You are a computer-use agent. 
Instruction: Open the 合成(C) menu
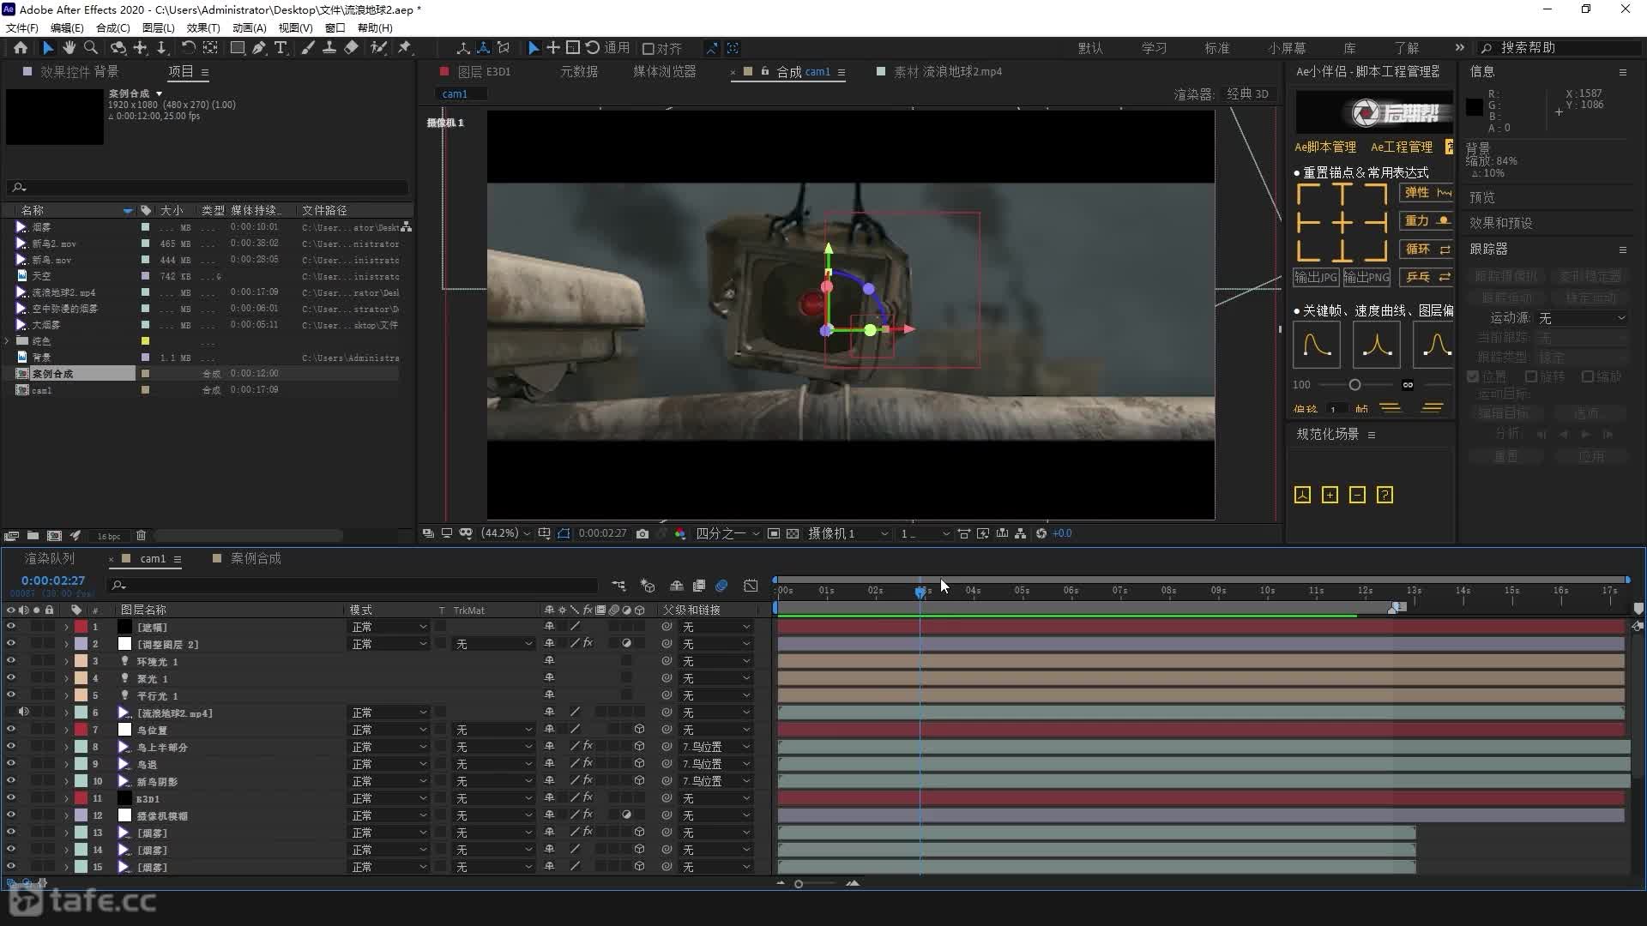pyautogui.click(x=112, y=27)
